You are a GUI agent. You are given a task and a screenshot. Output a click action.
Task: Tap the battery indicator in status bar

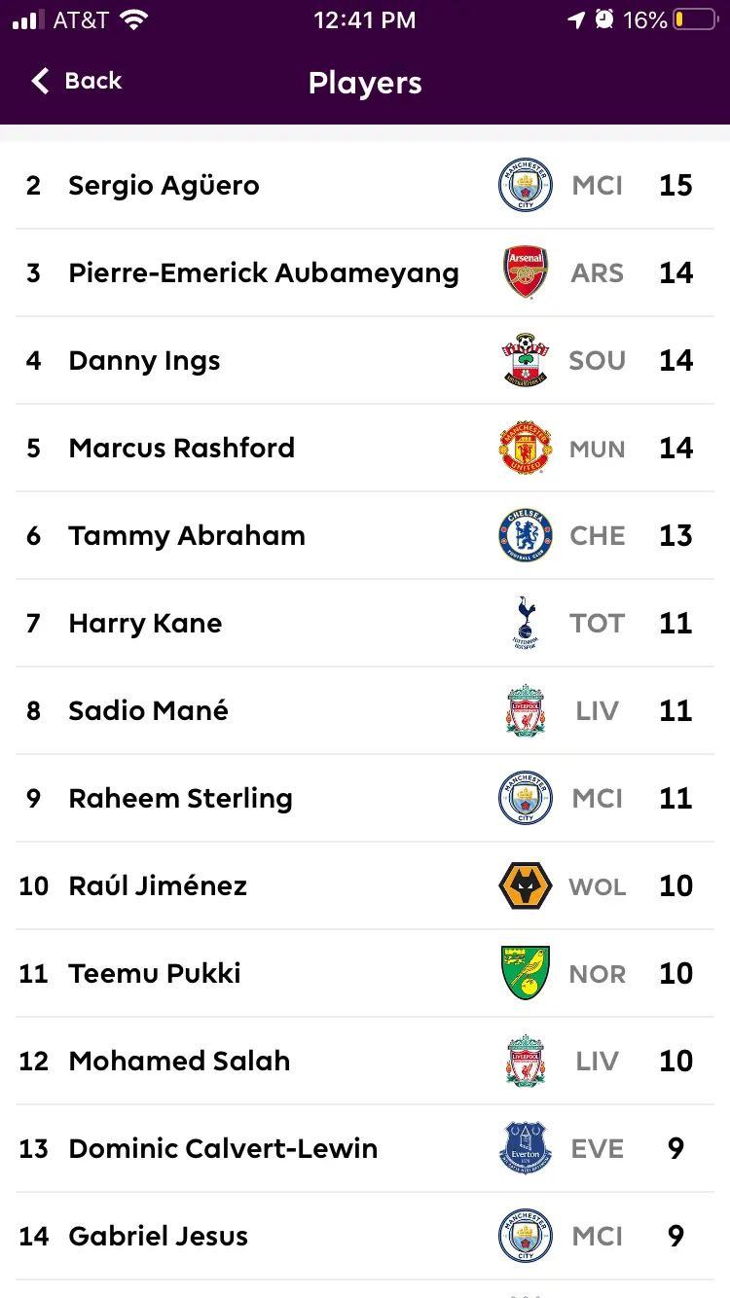694,20
